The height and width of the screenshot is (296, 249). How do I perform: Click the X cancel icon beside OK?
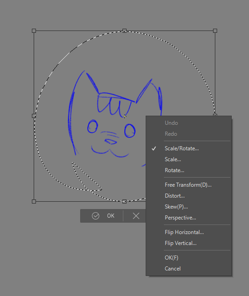[136, 216]
